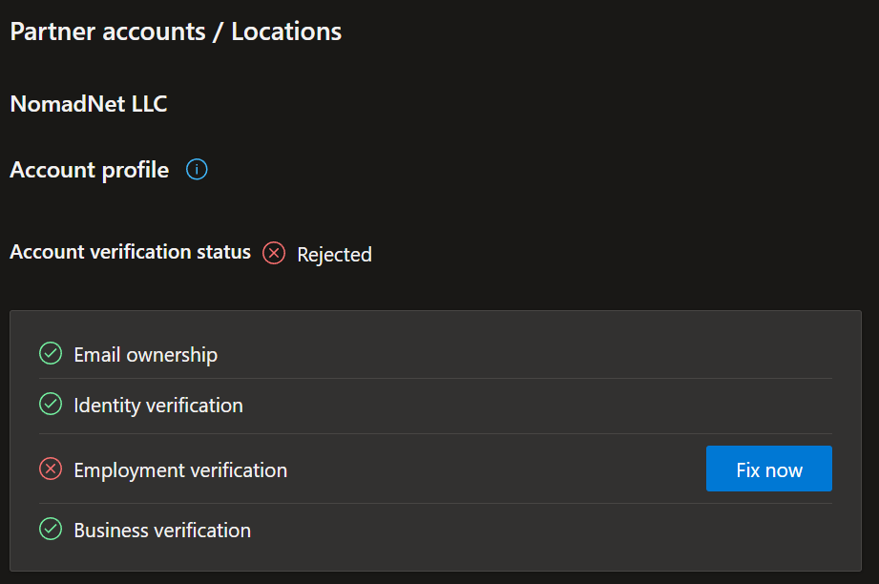Screen dimensions: 879x584
Task: Click the Fix now button
Action: (768, 469)
